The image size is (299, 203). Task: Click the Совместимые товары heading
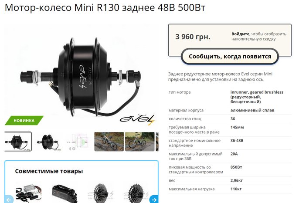click(49, 171)
